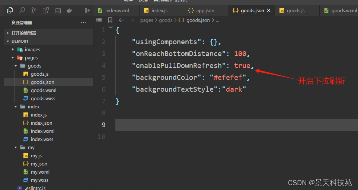The width and height of the screenshot is (358, 190).
Task: Open my.wxss in file tree
Action: point(48,180)
